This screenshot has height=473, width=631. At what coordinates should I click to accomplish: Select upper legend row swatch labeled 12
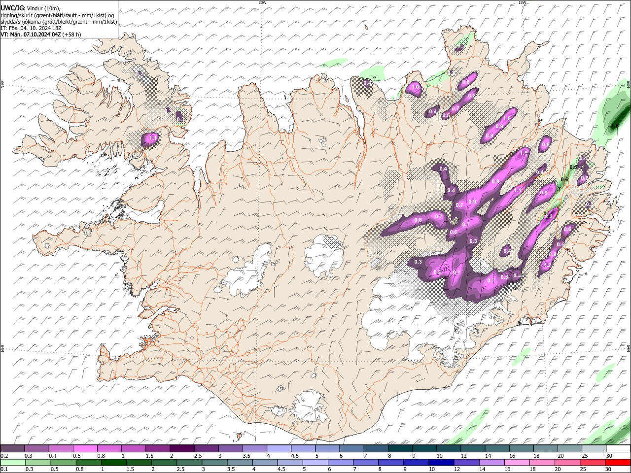(x=473, y=448)
